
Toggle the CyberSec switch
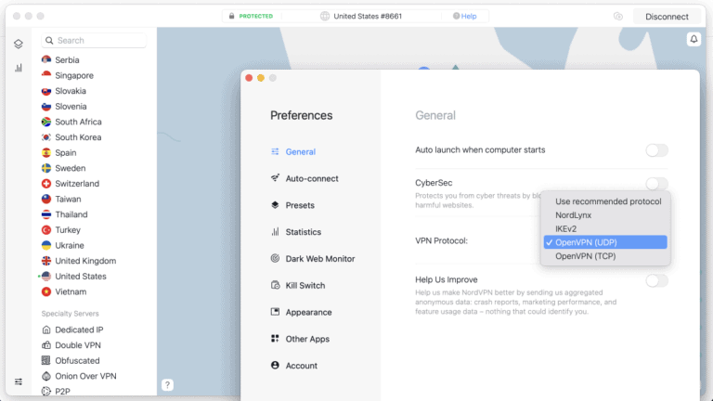pos(656,184)
